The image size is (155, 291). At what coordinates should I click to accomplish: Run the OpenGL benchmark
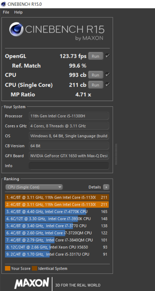coord(95,56)
